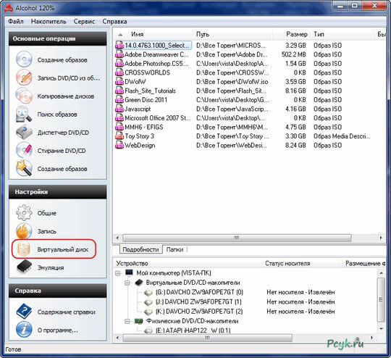Collapse Физические DVD/CD-накопители node
Image resolution: width=391 pixels, height=358 pixels.
[127, 321]
